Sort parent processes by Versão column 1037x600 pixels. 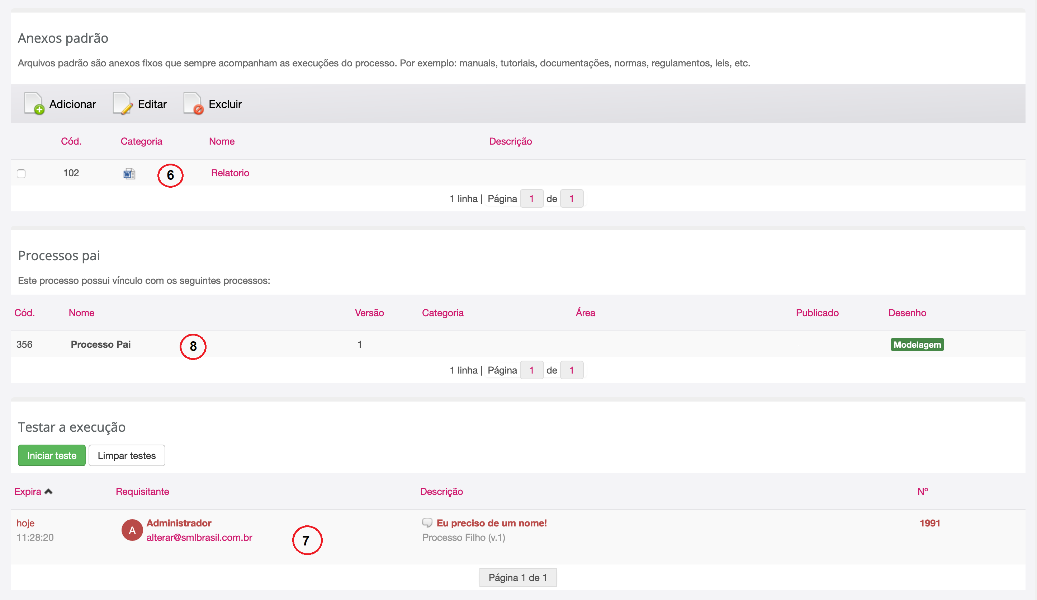tap(369, 313)
